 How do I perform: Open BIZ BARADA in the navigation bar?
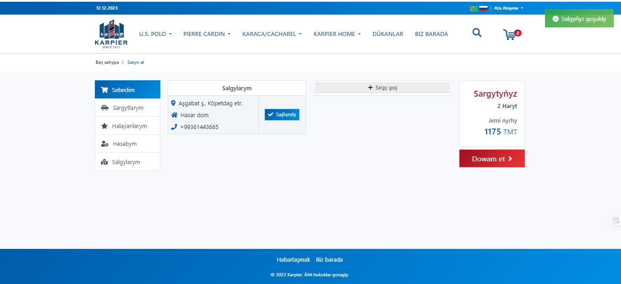[x=431, y=34]
